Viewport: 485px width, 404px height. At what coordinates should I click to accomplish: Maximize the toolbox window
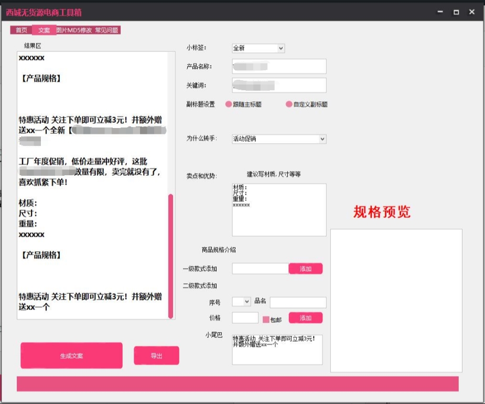456,12
